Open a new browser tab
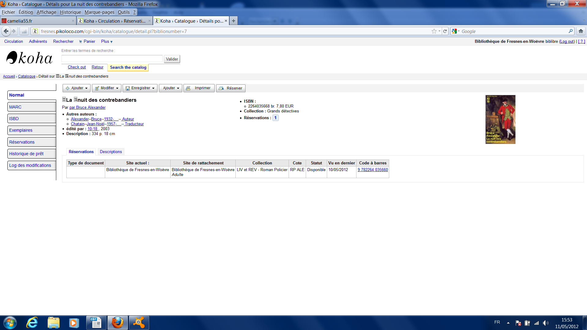 coord(234,21)
